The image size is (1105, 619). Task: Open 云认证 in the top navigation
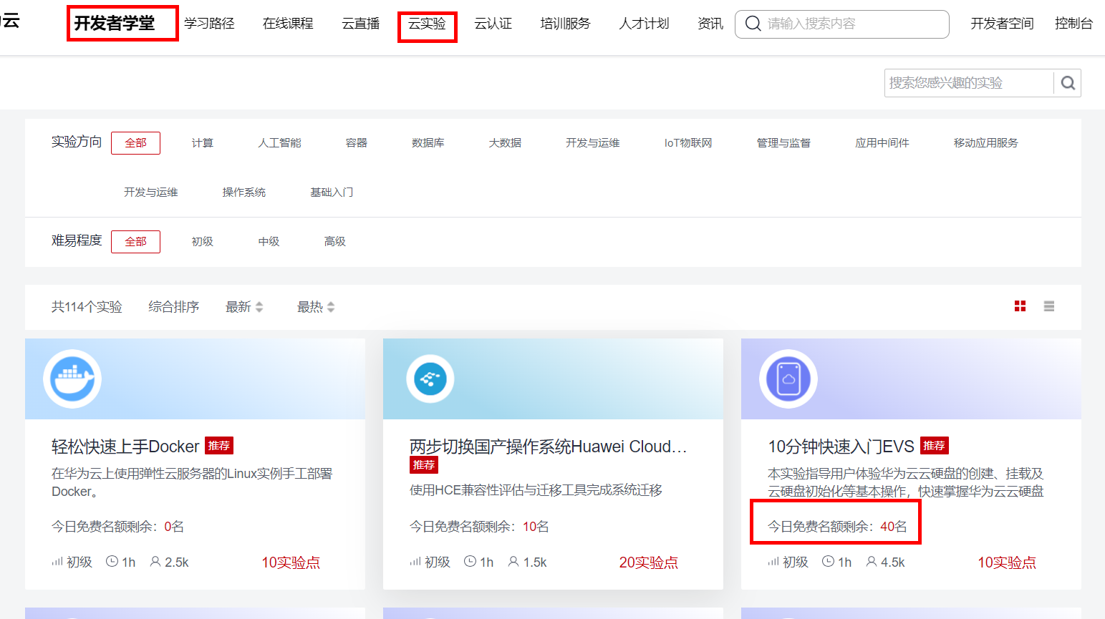point(493,24)
